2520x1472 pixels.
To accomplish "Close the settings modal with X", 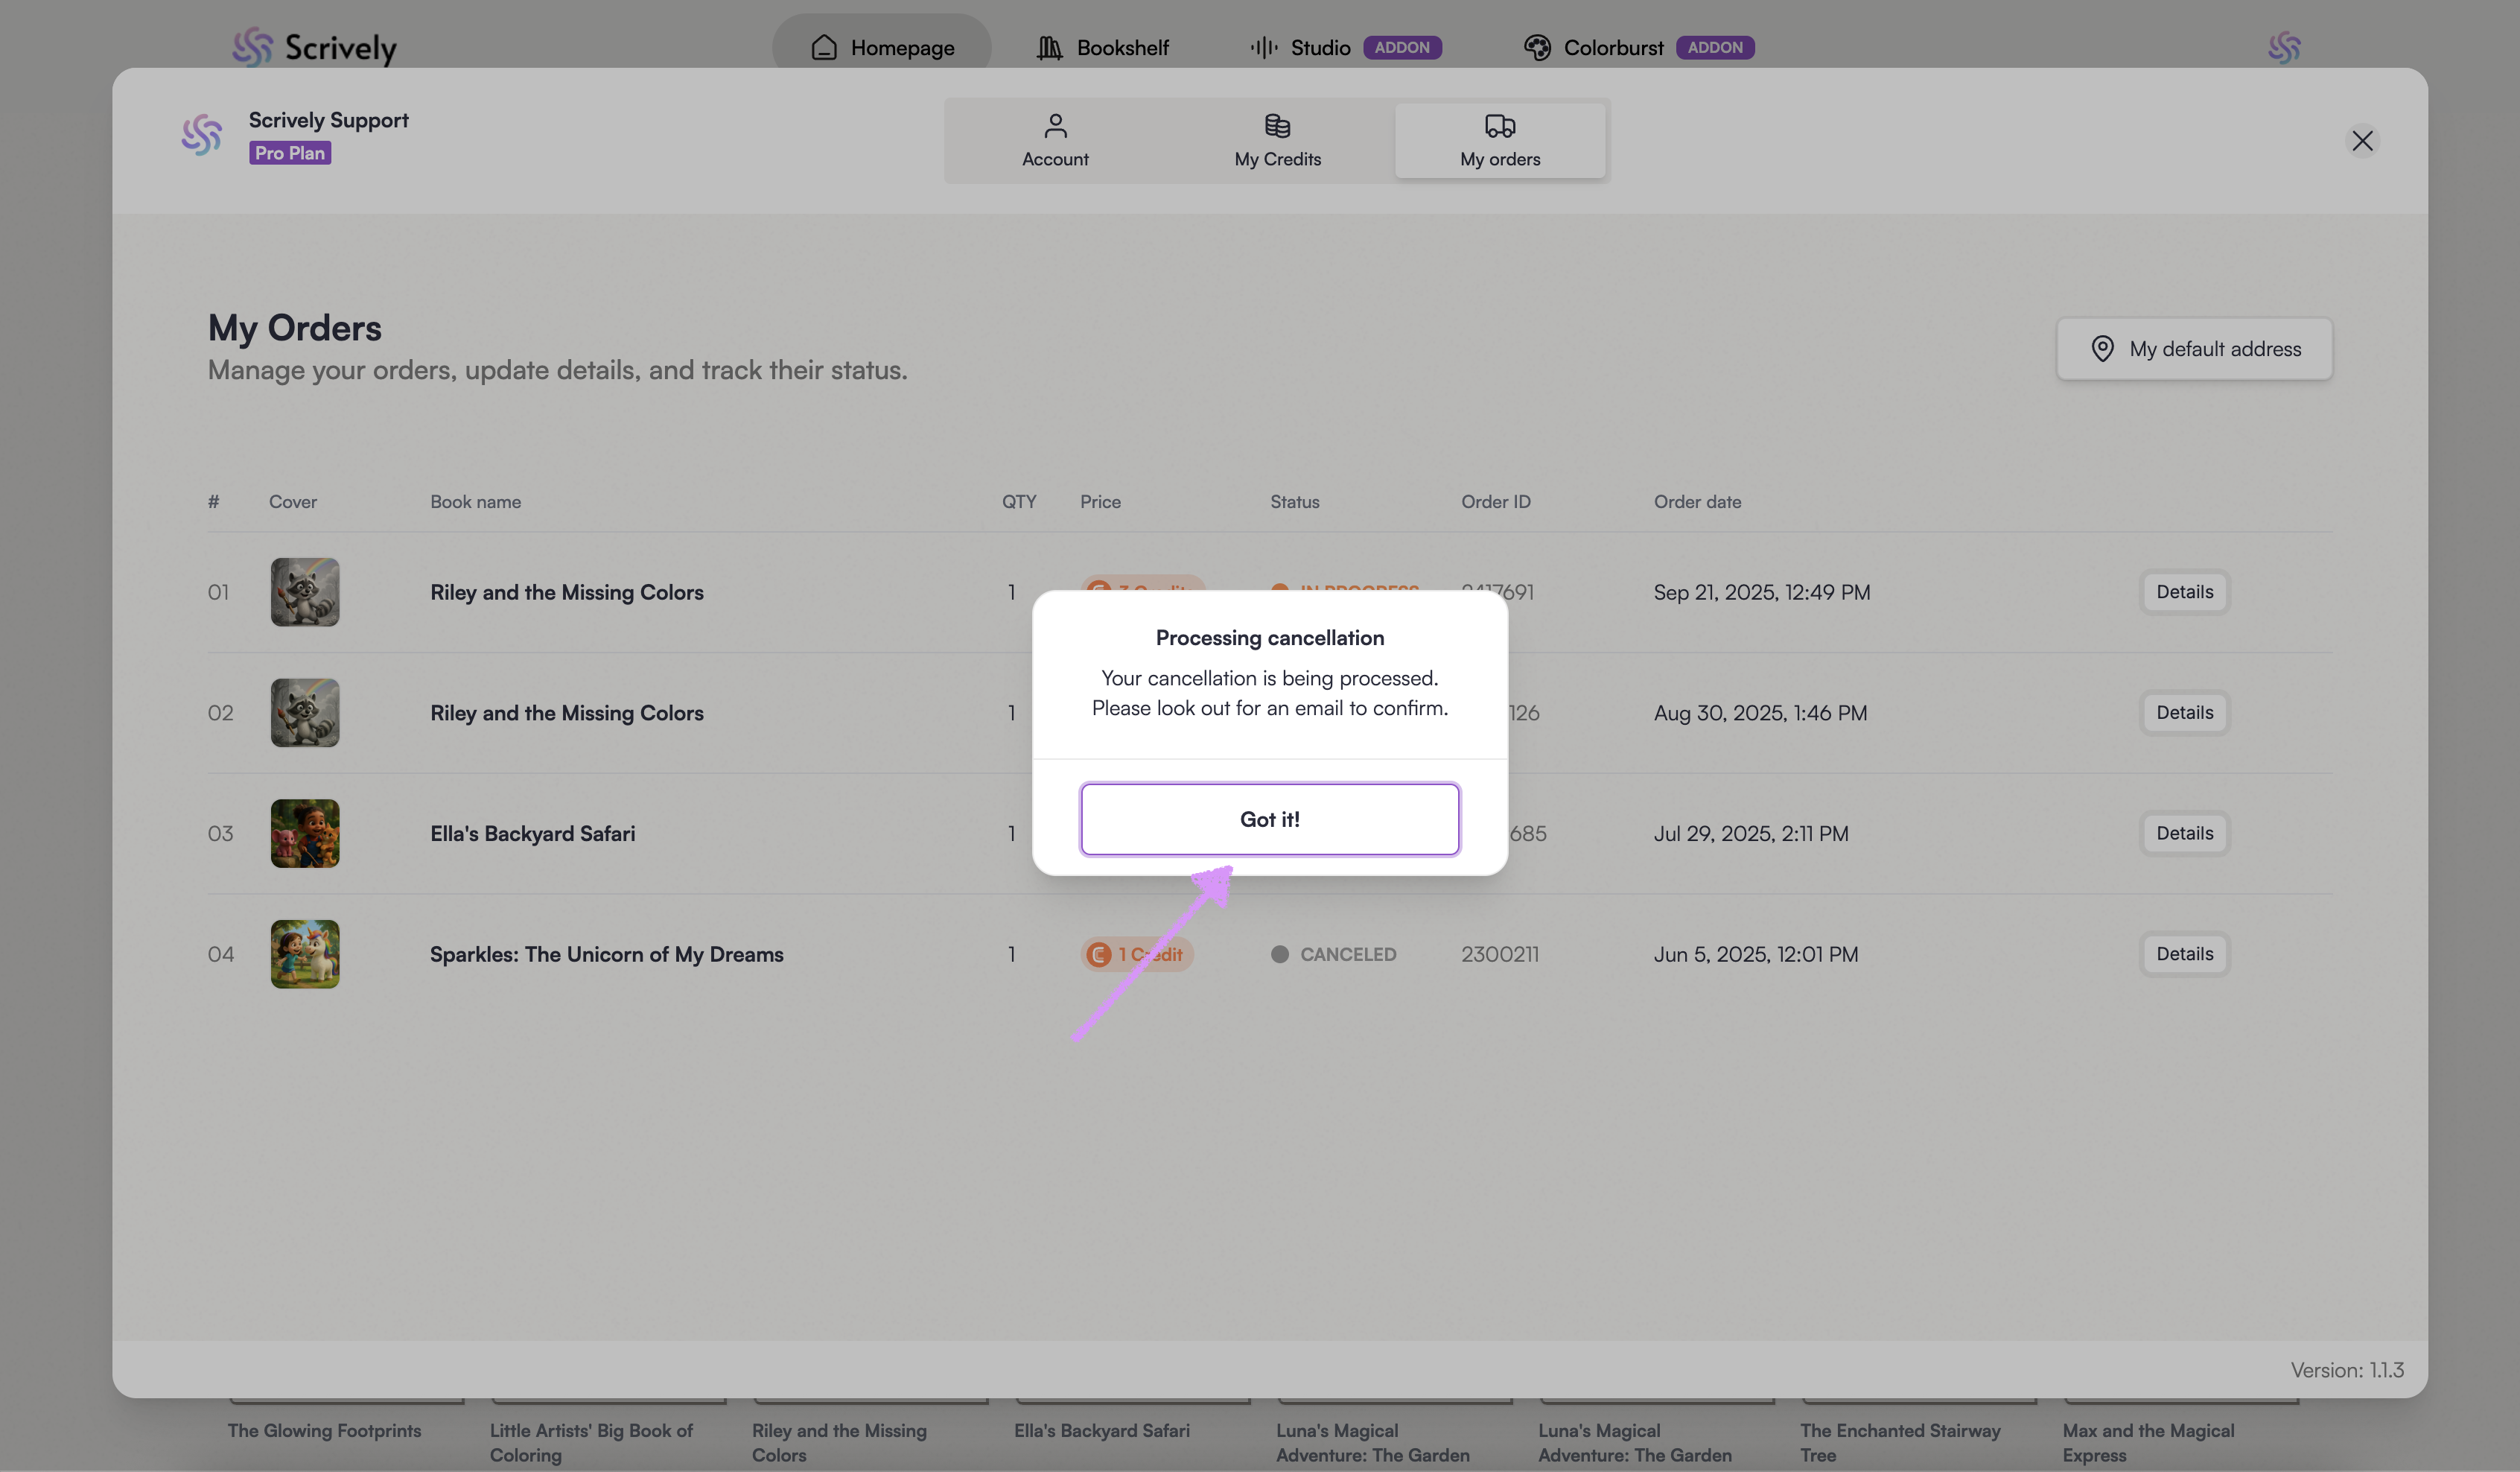I will (x=2362, y=141).
